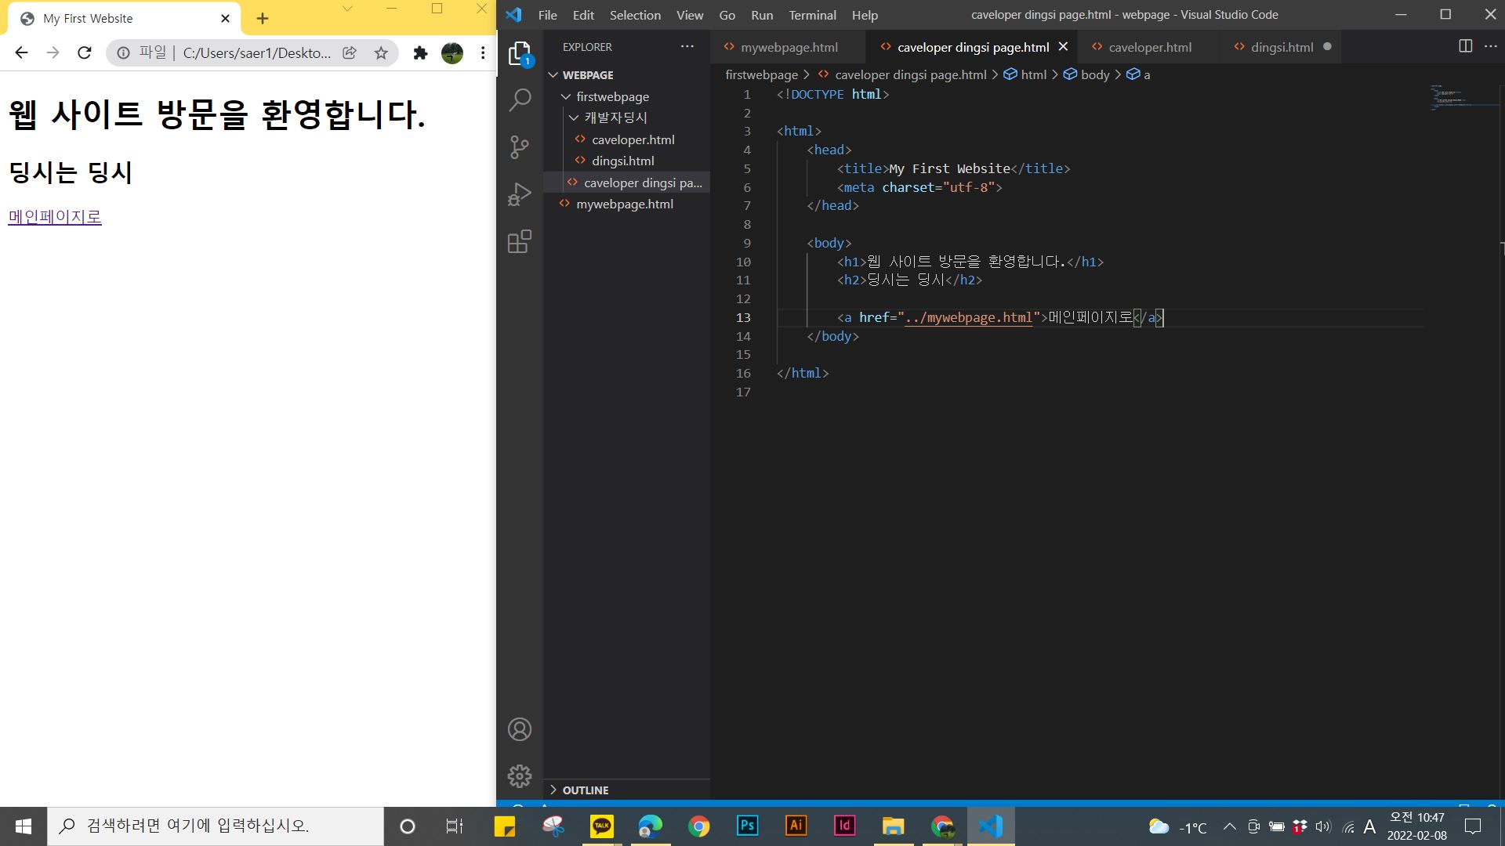Open the Terminal menu
1505x846 pixels.
click(x=812, y=15)
